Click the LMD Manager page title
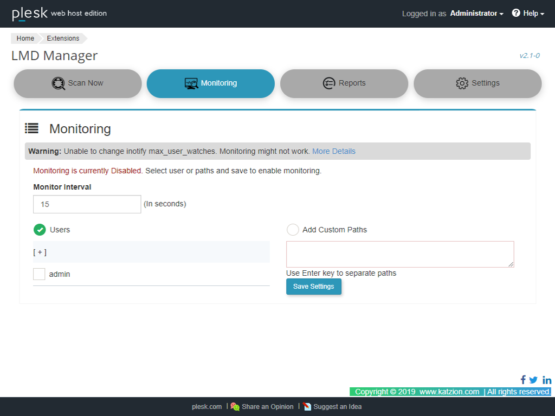 (54, 56)
